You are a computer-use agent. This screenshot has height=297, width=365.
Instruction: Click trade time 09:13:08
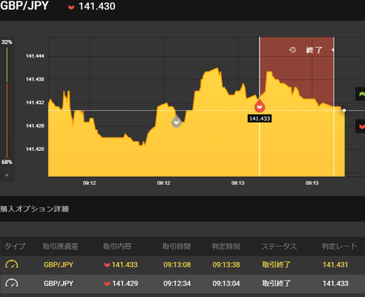[177, 265]
